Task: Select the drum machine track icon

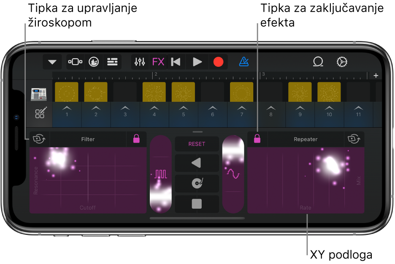Action: tap(39, 94)
